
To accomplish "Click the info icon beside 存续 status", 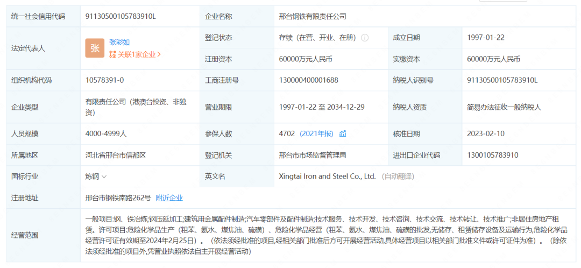I will point(365,38).
